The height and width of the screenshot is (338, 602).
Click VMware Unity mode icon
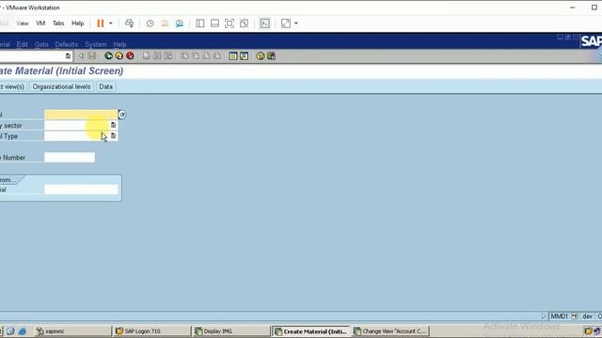(244, 23)
